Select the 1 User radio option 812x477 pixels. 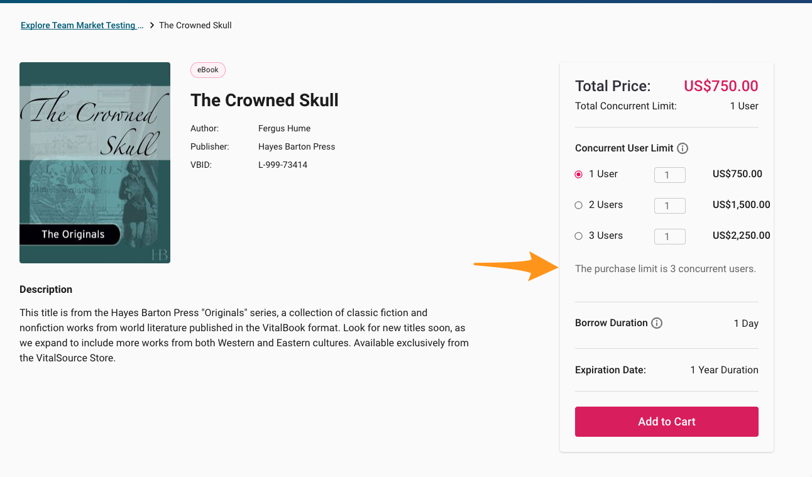579,175
